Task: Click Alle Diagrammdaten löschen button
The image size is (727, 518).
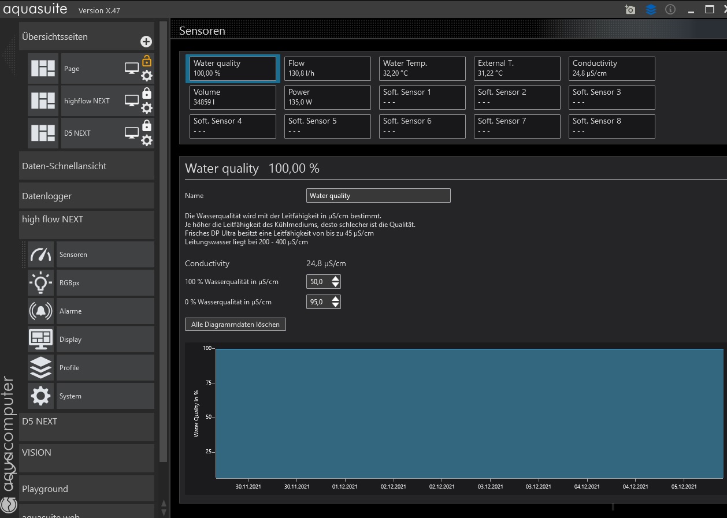Action: click(x=235, y=325)
